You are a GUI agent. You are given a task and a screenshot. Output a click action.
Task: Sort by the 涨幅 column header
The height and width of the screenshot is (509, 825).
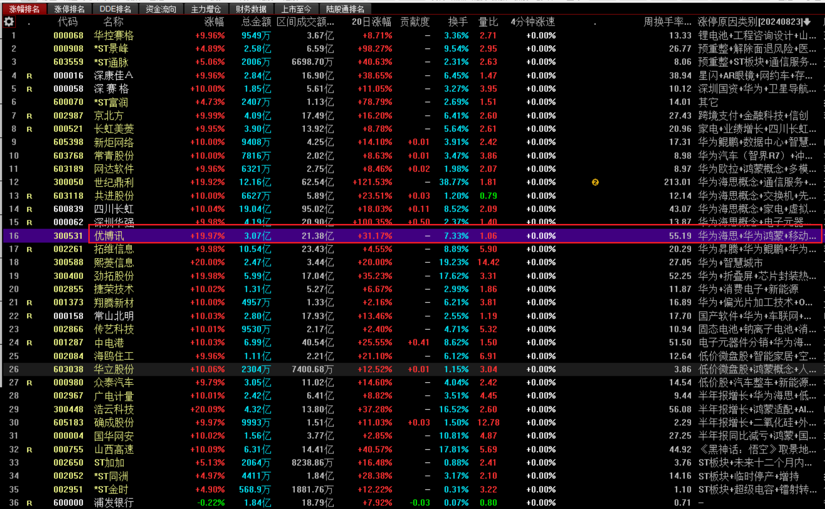(x=214, y=22)
